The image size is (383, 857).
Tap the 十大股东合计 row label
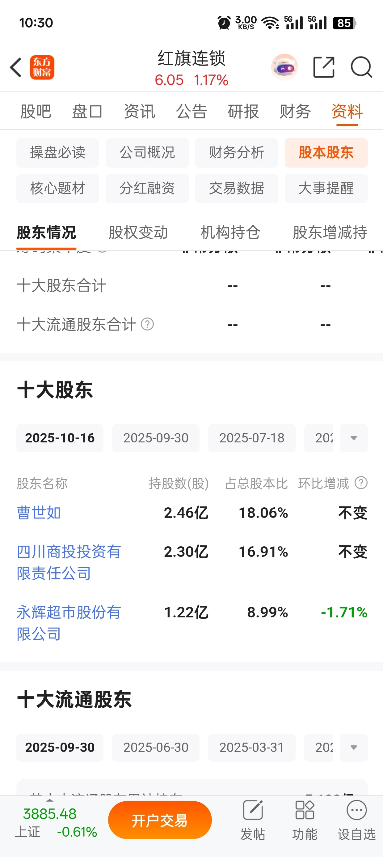tap(61, 285)
